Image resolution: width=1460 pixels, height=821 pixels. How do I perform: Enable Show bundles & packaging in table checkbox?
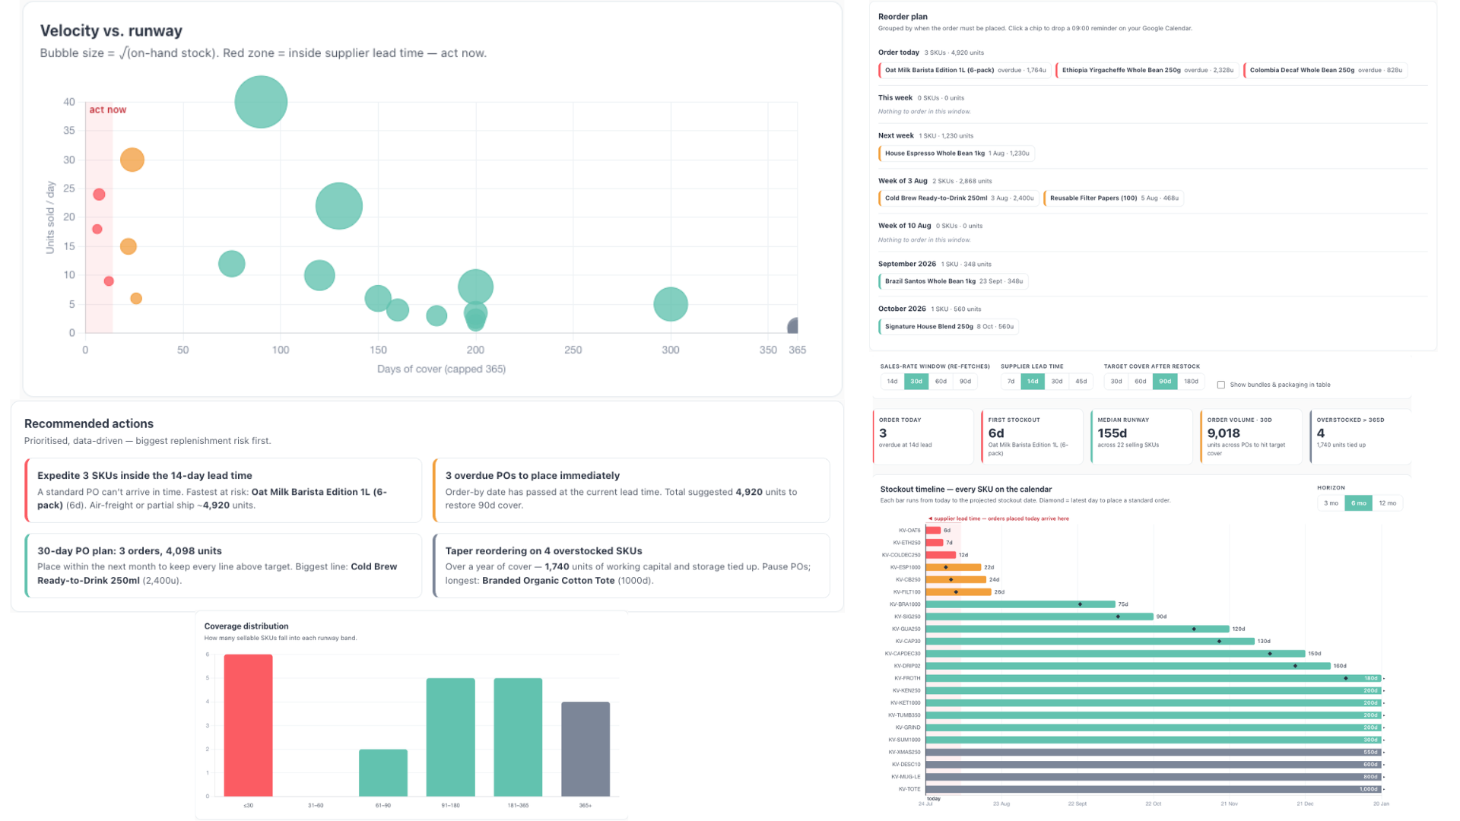tap(1221, 385)
